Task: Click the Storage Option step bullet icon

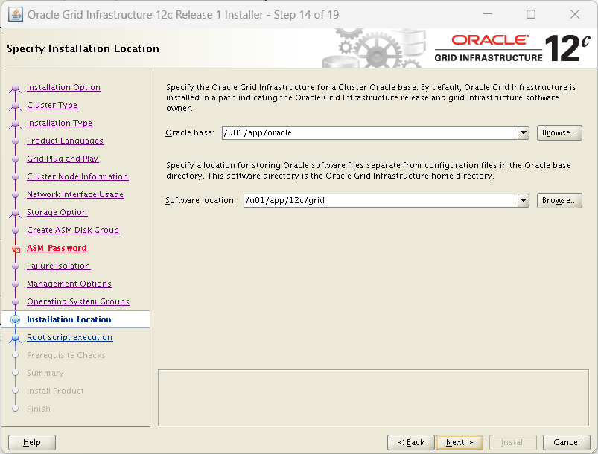Action: pyautogui.click(x=15, y=213)
